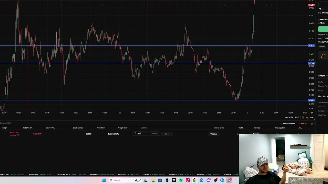Click the 3.8025 horizontal line price label

point(311,46)
